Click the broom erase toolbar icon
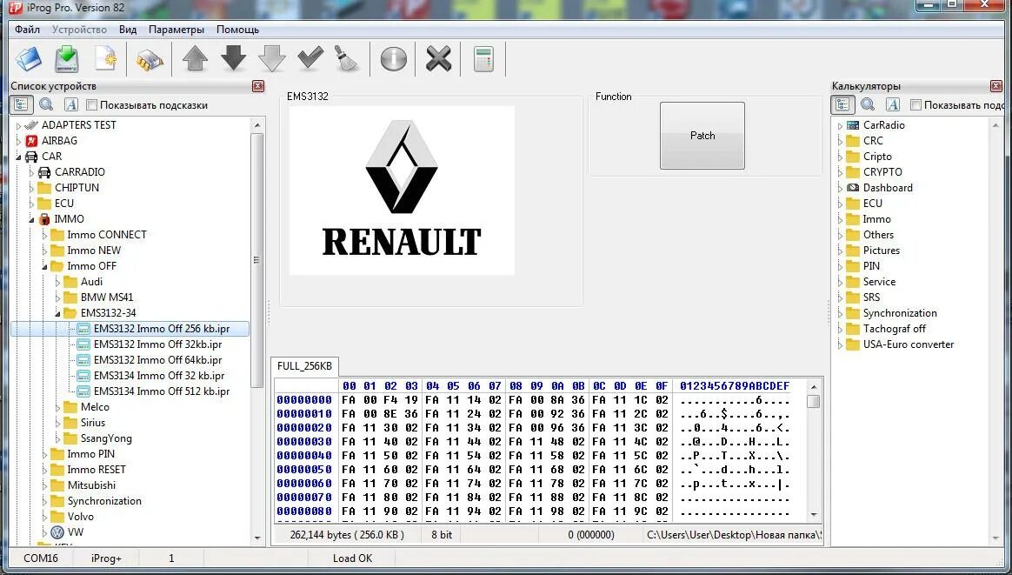Viewport: 1012px width, 575px height. 347,59
